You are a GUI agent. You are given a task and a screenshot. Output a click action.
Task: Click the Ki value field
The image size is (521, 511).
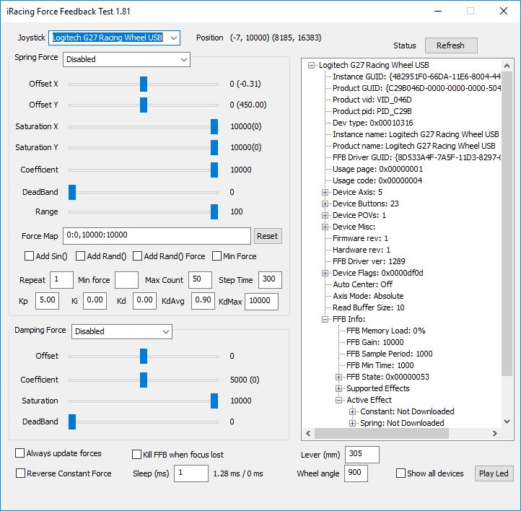(x=95, y=301)
